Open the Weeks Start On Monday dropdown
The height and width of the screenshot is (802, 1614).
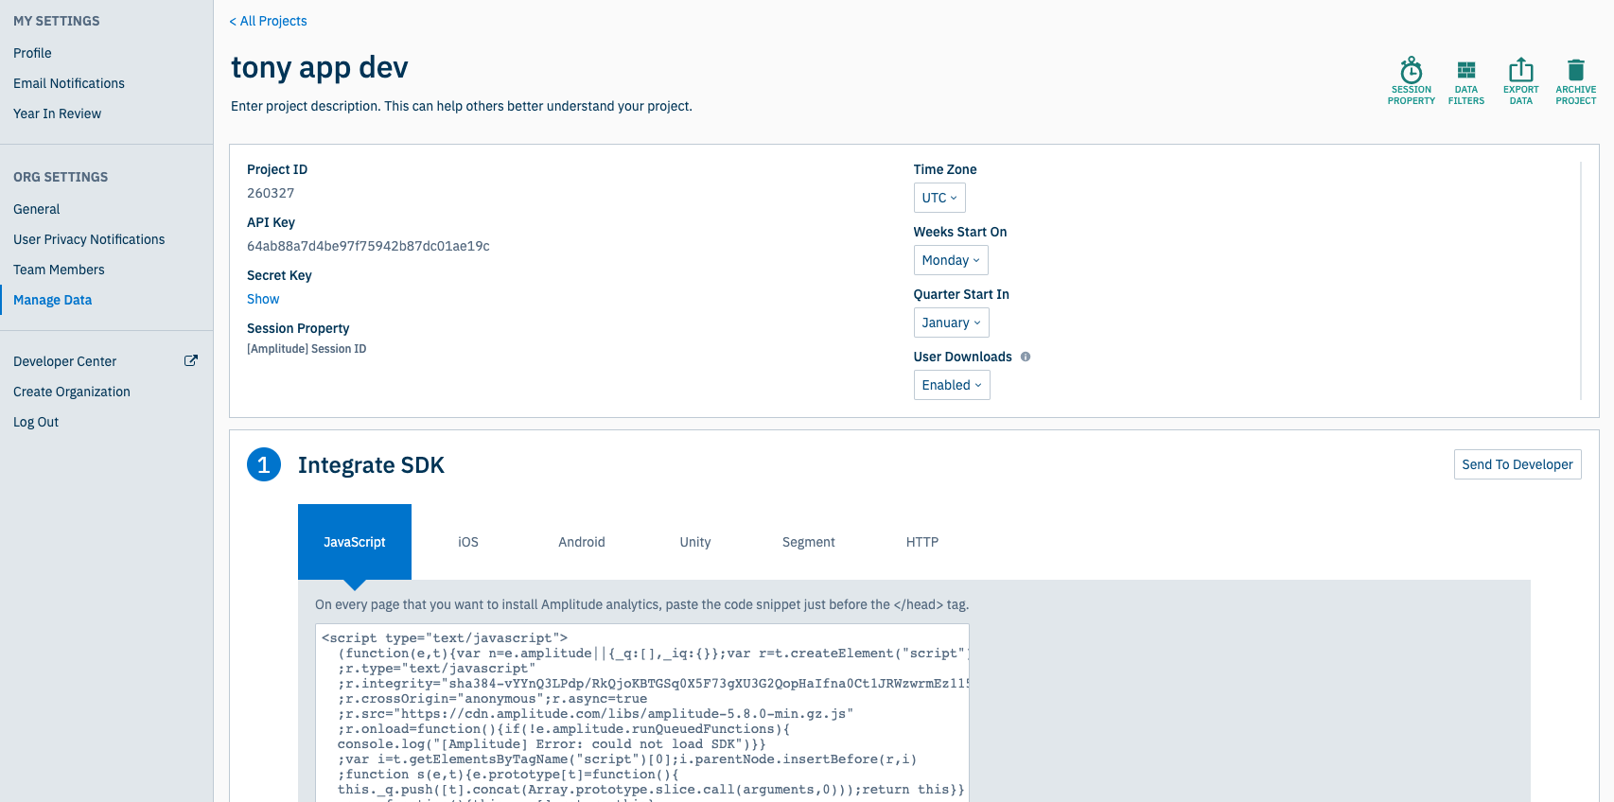tap(951, 260)
